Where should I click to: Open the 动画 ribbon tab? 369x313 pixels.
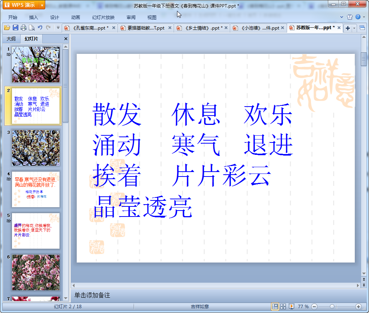pos(76,18)
